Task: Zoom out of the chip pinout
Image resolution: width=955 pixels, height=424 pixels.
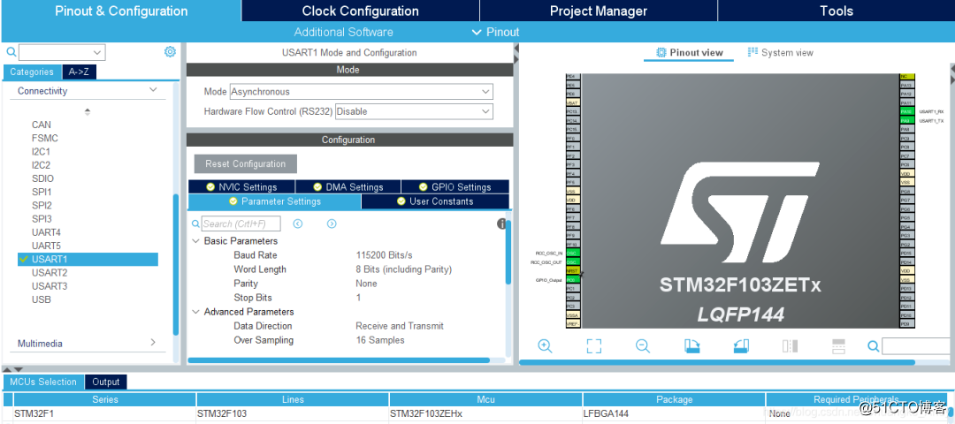Action: [643, 346]
